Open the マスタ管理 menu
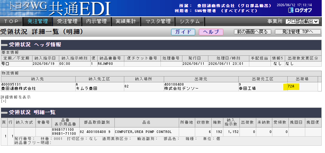This screenshot has height=153, width=325. 158,21
